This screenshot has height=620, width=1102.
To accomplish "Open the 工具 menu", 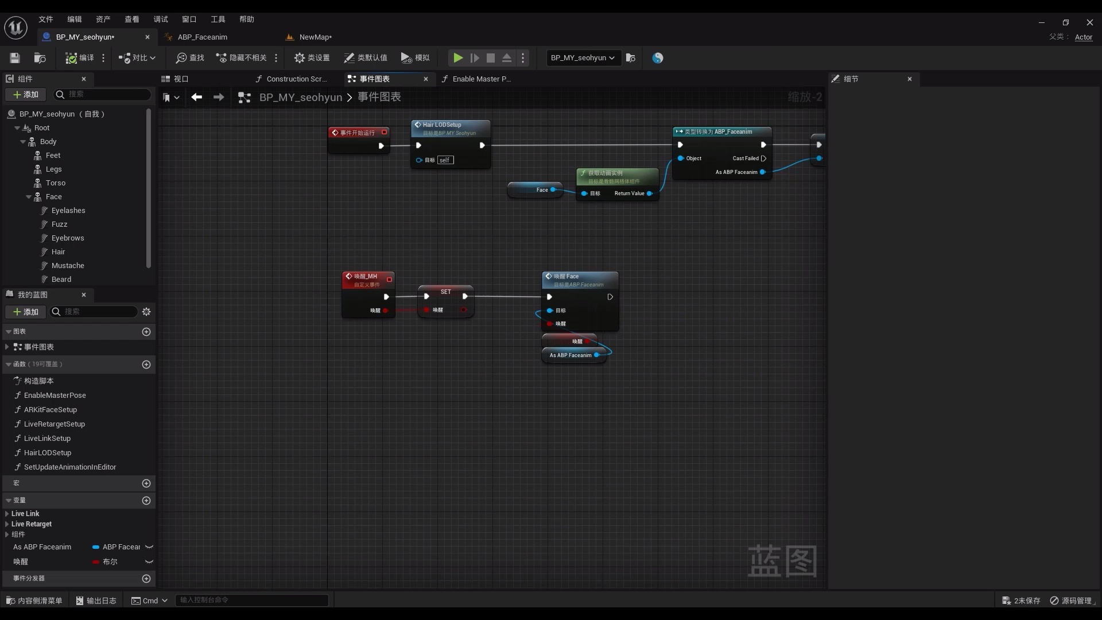I will click(218, 19).
